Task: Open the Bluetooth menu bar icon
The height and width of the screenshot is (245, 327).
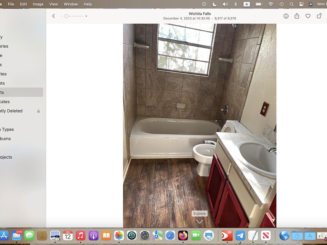Action: click(236, 4)
